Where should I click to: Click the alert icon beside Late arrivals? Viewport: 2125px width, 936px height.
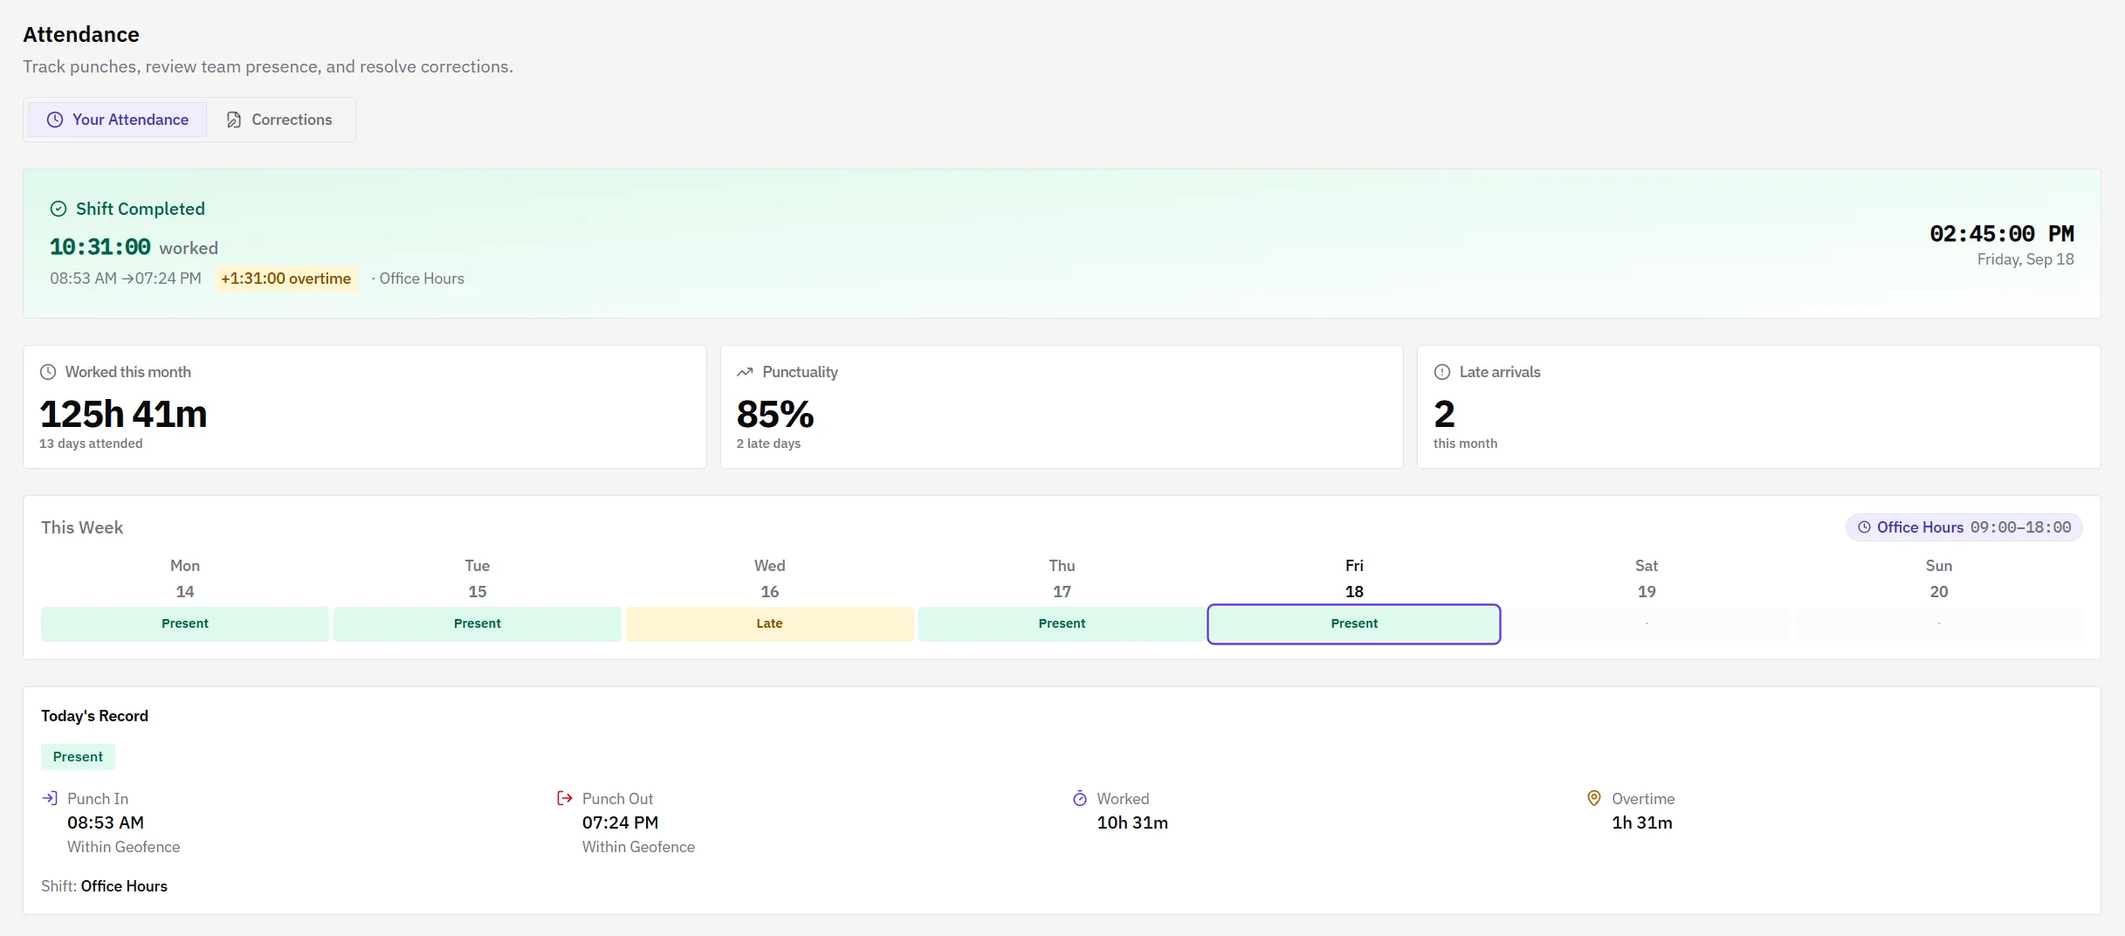[x=1442, y=372]
